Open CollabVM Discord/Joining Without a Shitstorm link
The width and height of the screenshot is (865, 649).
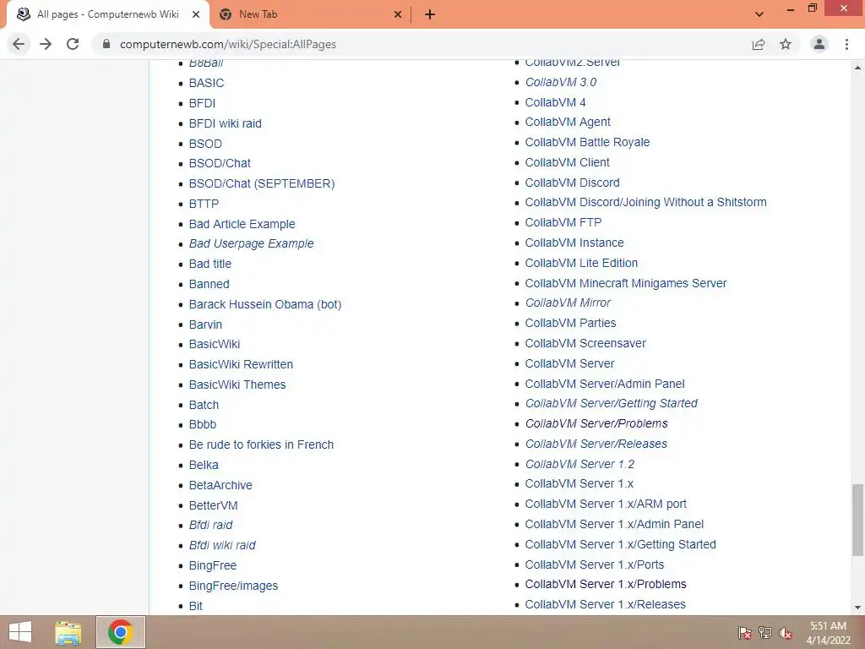pos(646,203)
